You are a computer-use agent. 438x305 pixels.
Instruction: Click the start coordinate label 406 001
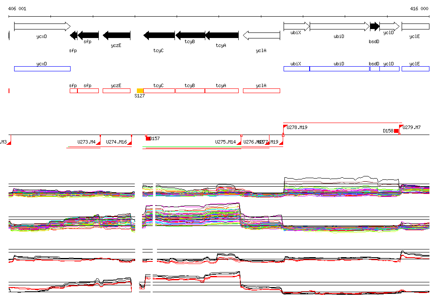pyautogui.click(x=17, y=9)
